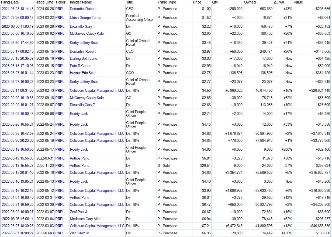Click the Value column header
332x237 pixels.
298,2
